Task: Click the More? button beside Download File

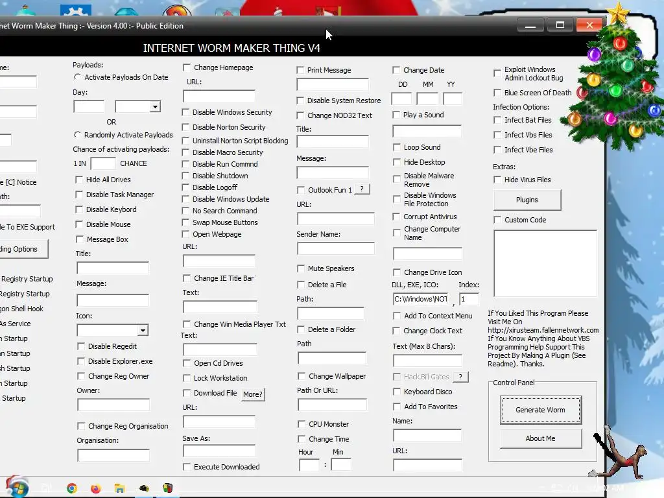Action: [x=253, y=394]
